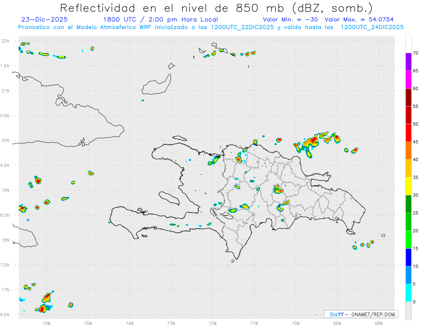Screen dimensions: 425x328
Task: Click the colorbar tick label "15"
Action: point(415,248)
